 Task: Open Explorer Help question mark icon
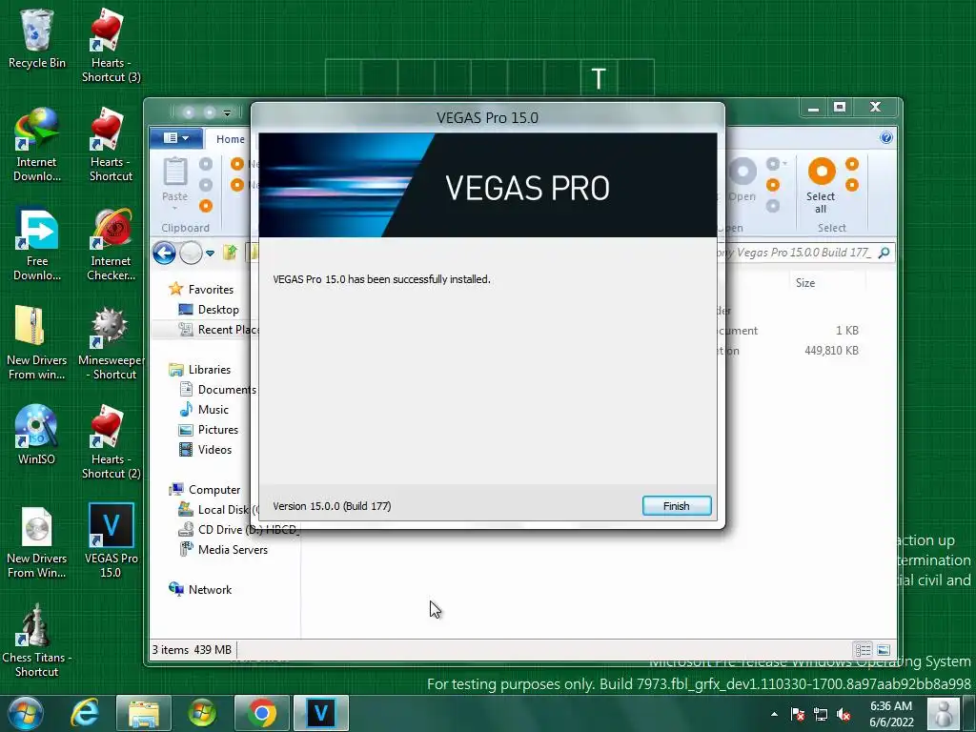click(x=886, y=137)
